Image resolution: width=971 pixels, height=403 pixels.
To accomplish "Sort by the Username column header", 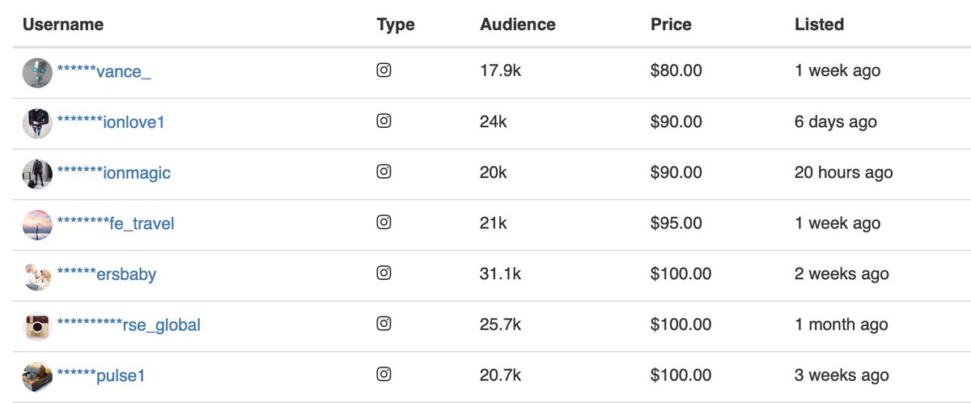I will [63, 24].
